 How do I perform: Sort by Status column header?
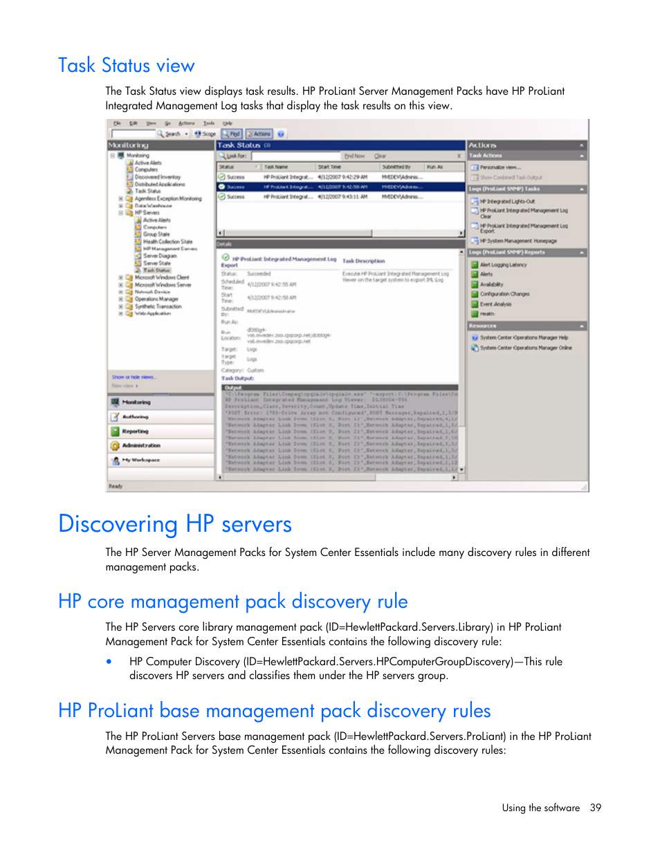click(x=237, y=167)
